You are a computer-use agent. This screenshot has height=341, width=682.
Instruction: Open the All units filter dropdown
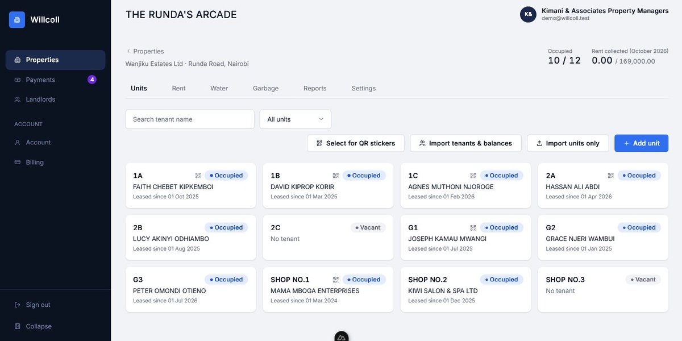click(x=296, y=119)
